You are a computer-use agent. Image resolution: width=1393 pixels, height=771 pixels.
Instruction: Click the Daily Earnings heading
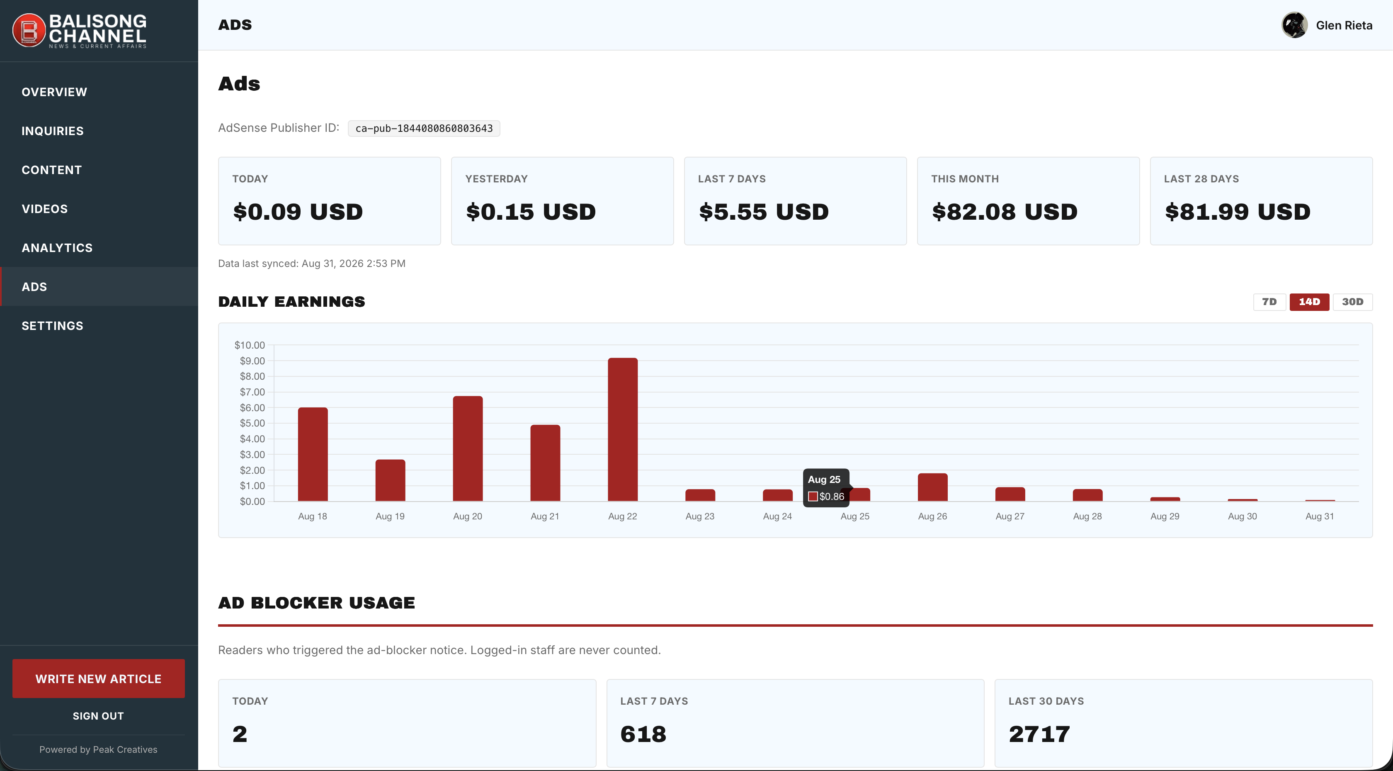pyautogui.click(x=291, y=301)
